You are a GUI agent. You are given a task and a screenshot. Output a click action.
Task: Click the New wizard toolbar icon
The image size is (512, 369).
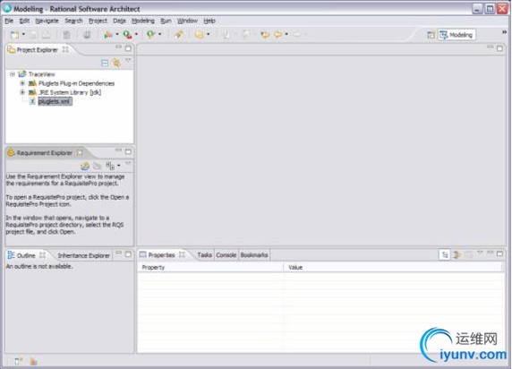point(14,35)
